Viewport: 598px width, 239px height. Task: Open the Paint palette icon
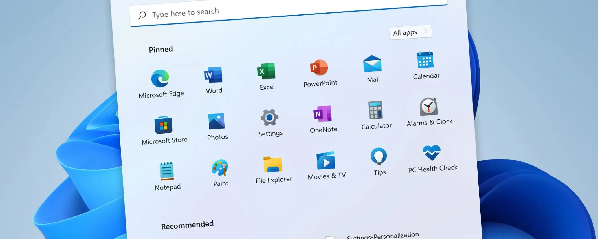click(220, 167)
